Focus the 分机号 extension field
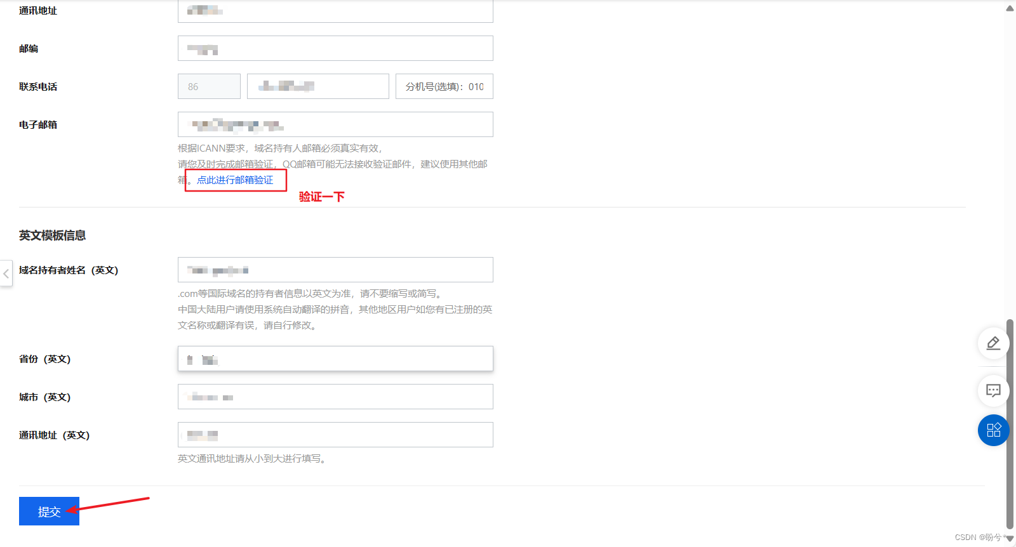The image size is (1016, 547). tap(444, 86)
